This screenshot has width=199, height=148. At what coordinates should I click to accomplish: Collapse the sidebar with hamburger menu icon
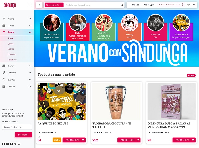point(30,5)
